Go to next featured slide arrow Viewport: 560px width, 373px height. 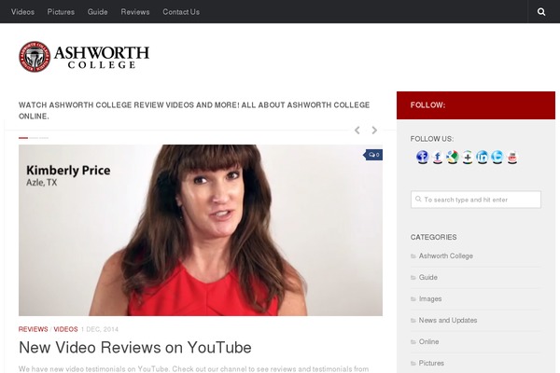[374, 131]
